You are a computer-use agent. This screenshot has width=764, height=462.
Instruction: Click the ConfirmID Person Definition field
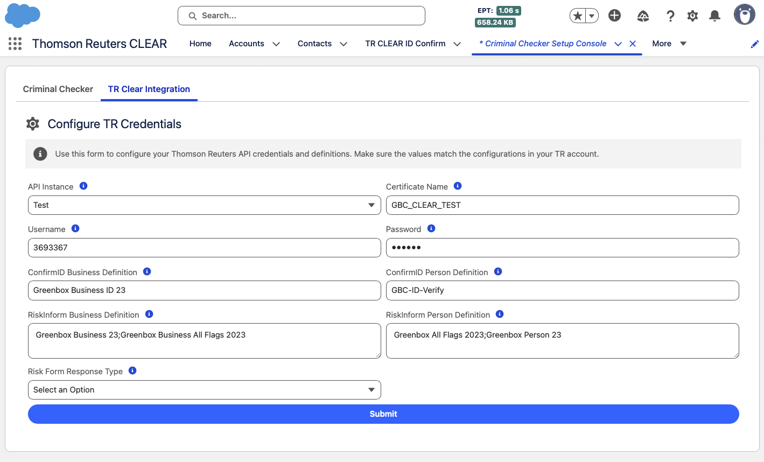coord(563,290)
